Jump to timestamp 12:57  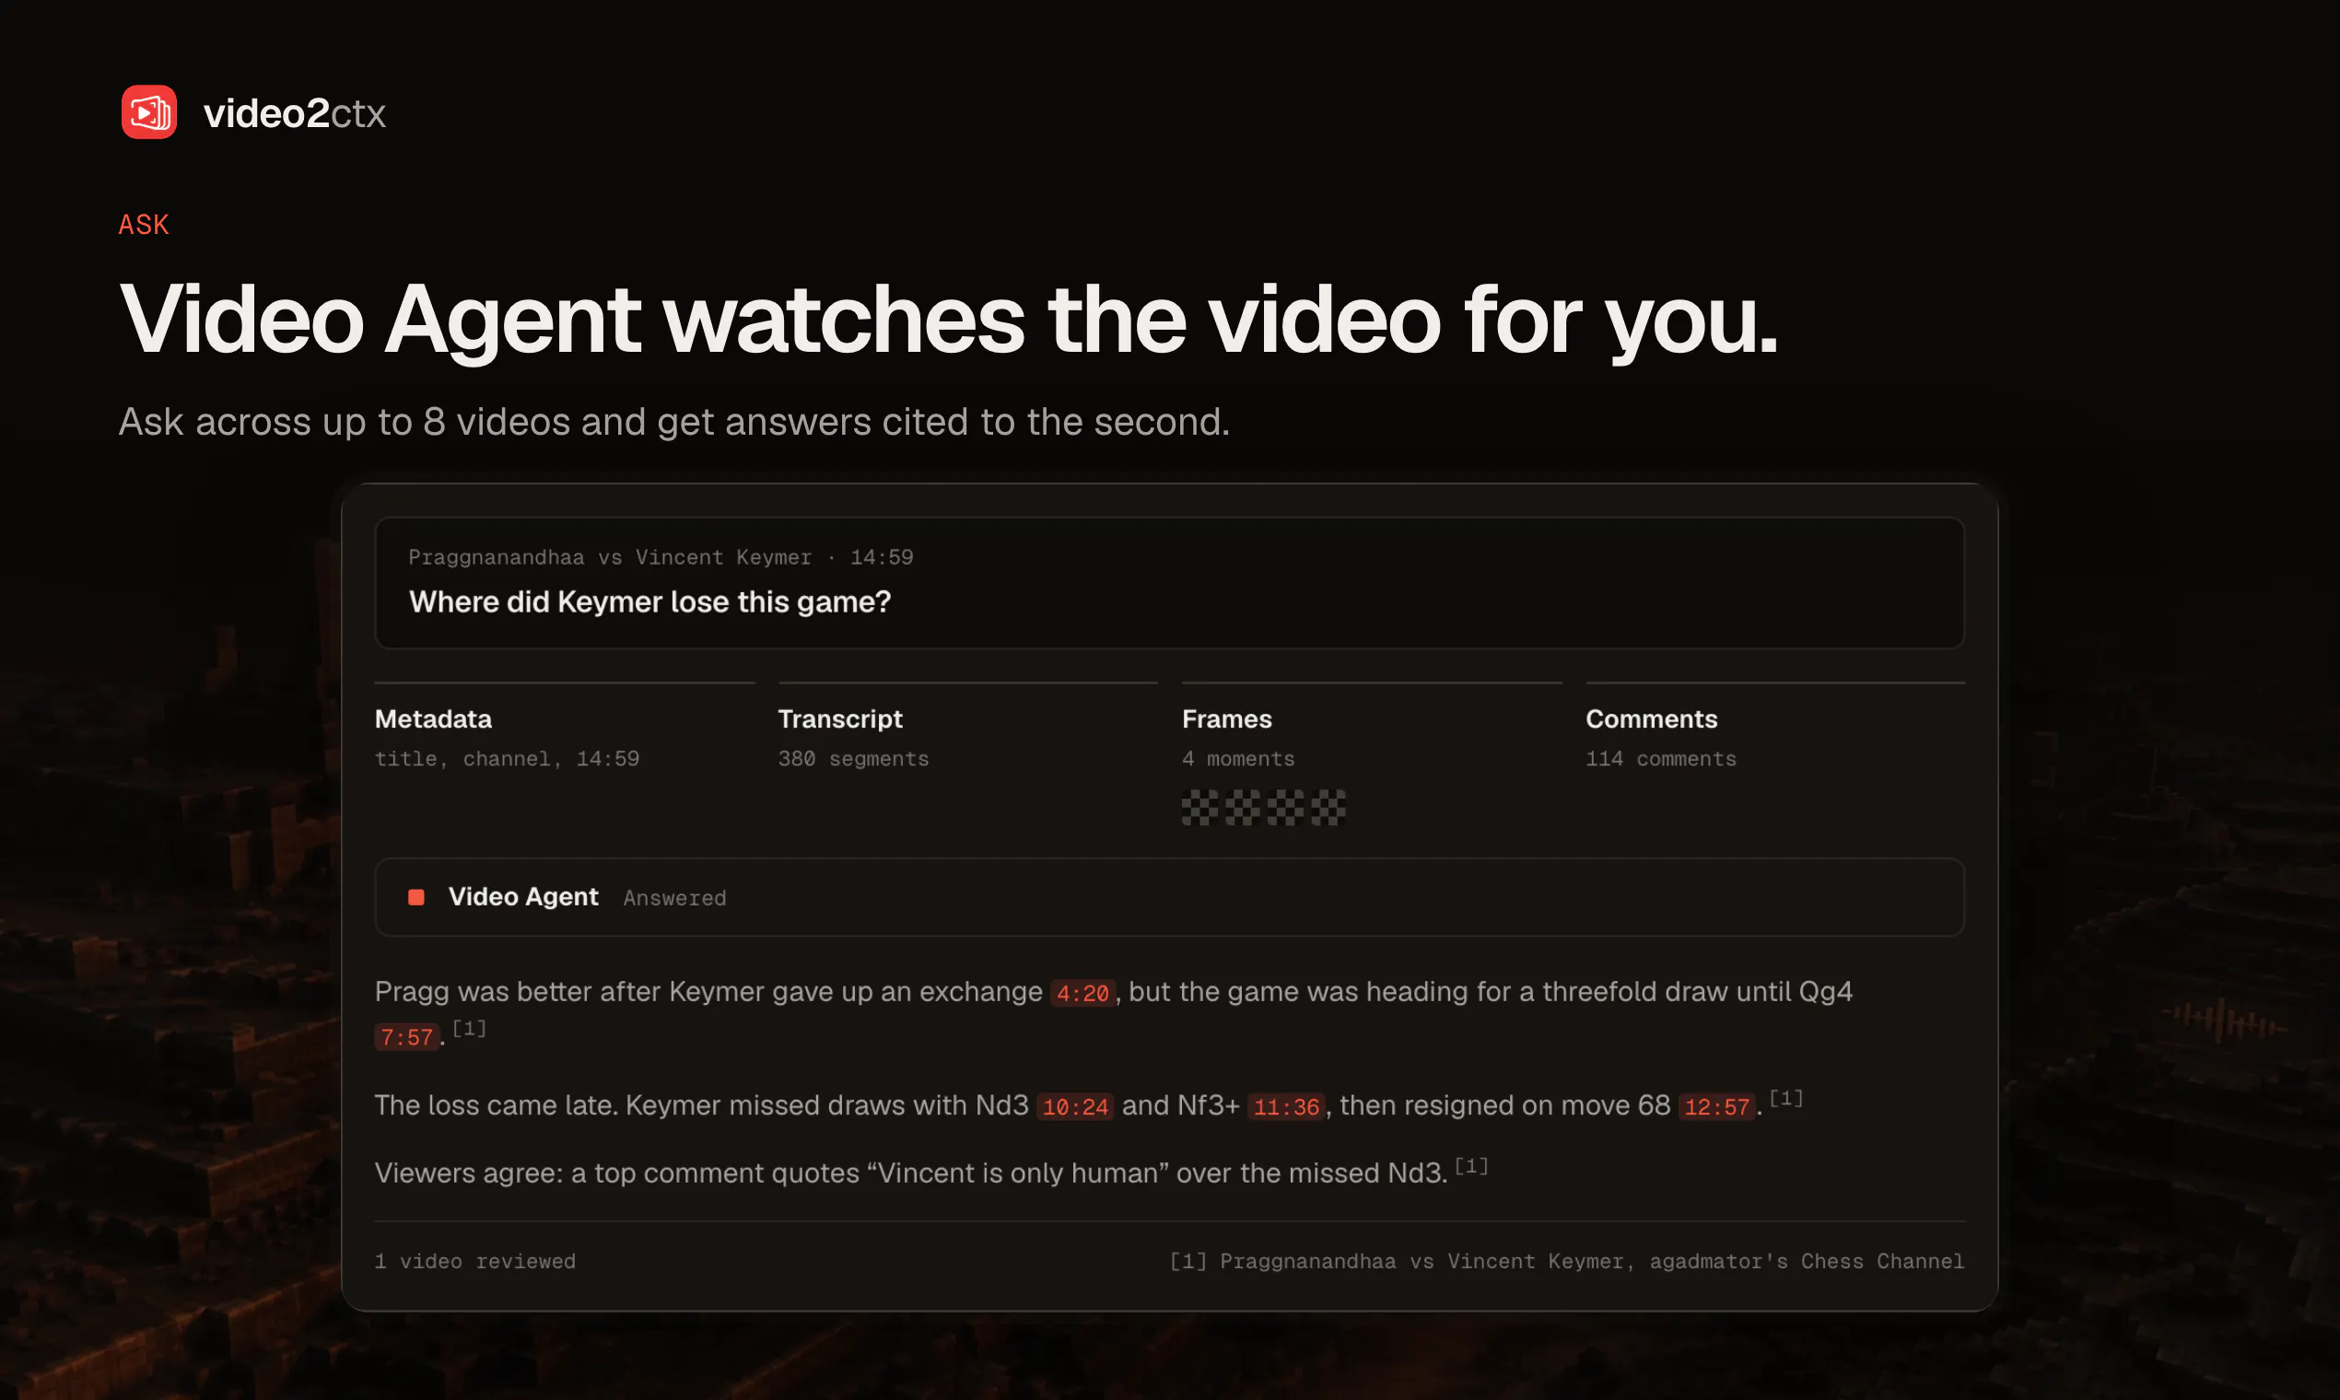pyautogui.click(x=1716, y=1106)
